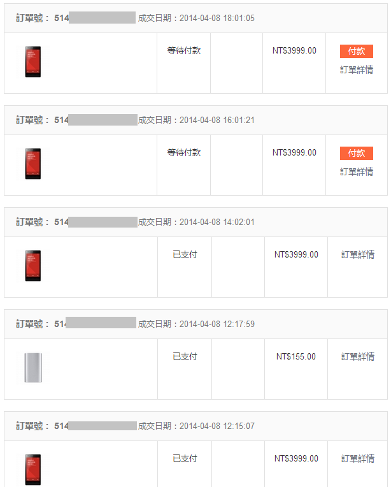Open 訂單詳情 for the 12:15:07 order
The width and height of the screenshot is (391, 487).
click(358, 458)
